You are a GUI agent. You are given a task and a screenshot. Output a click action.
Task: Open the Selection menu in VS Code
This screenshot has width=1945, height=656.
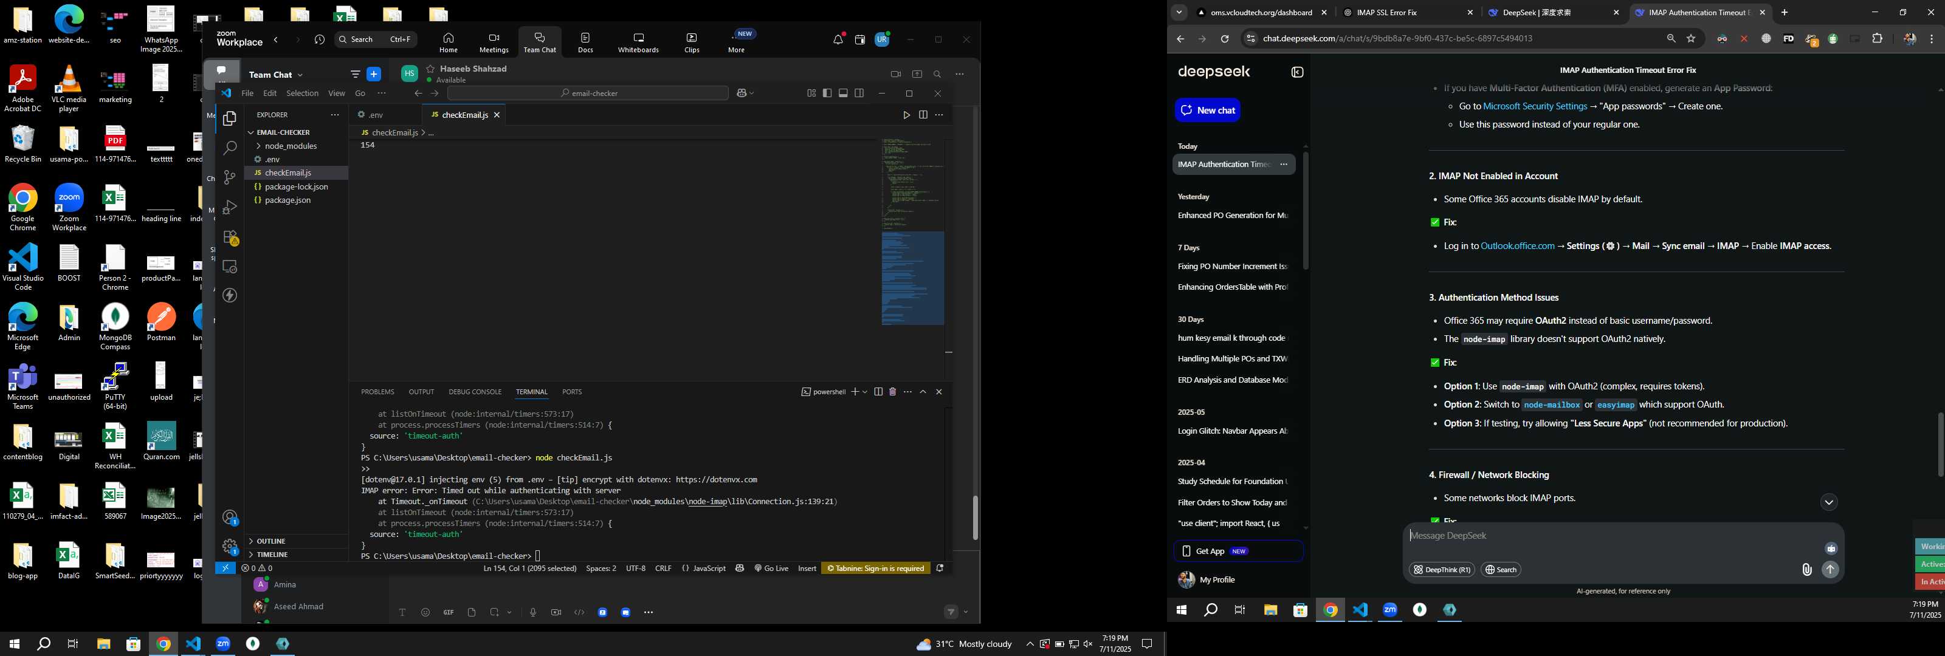(x=302, y=94)
